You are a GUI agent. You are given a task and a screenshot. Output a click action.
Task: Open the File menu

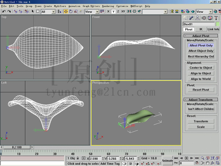(4, 6)
